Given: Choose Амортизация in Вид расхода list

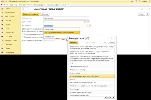Looking at the screenshot, I should click(62, 29).
